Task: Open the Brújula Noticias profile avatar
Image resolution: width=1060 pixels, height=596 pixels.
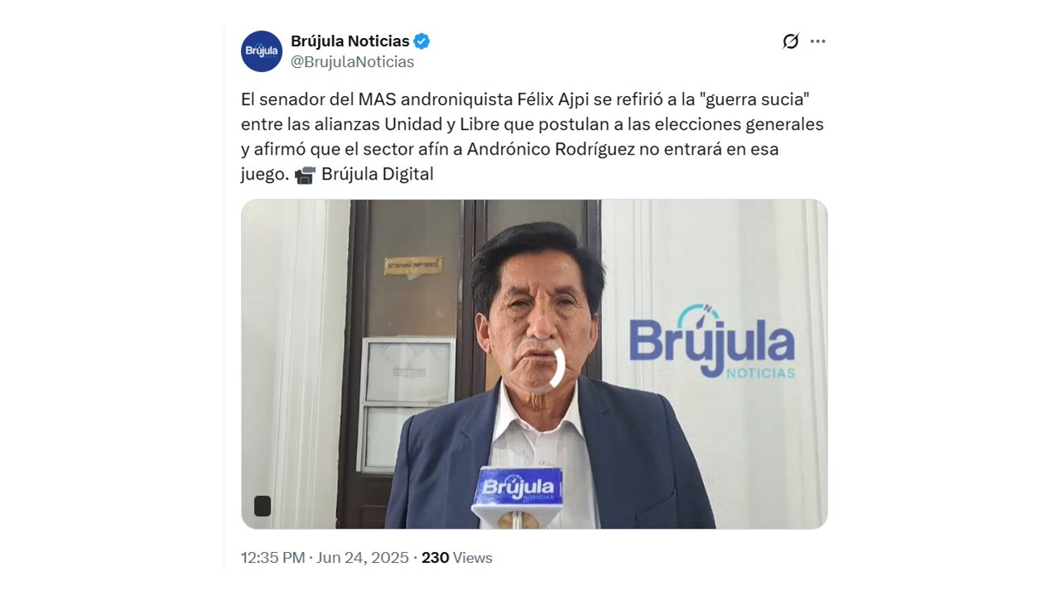Action: tap(262, 51)
